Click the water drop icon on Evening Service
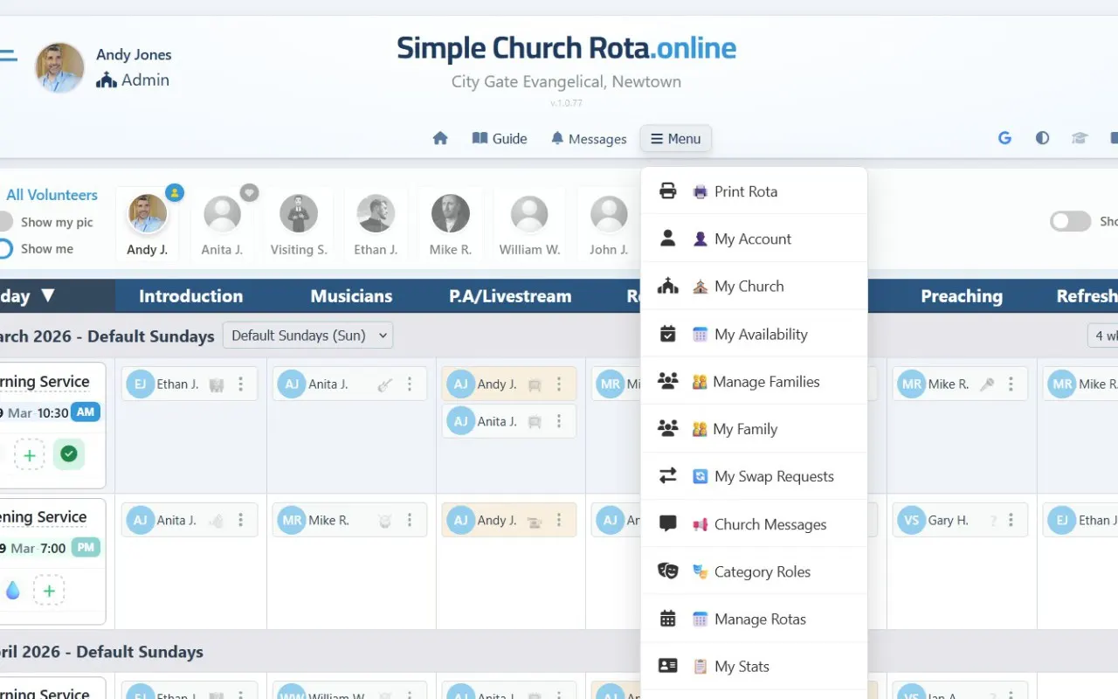The width and height of the screenshot is (1118, 699). (x=12, y=591)
